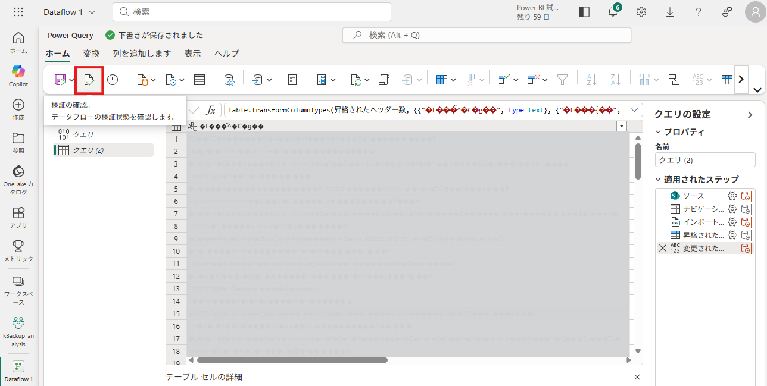Switch to the 変換 ribbon tab
Screen dimensions: 767x386
pos(91,54)
